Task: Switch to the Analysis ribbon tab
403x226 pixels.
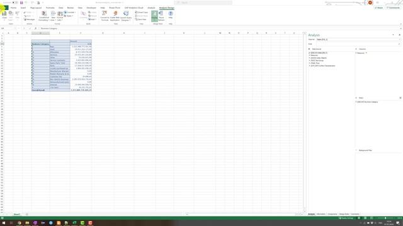Action: pos(151,8)
